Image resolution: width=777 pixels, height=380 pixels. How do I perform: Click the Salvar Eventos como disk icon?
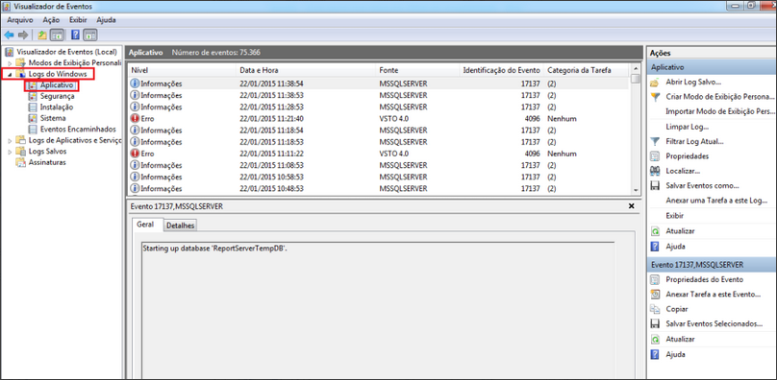pyautogui.click(x=655, y=186)
